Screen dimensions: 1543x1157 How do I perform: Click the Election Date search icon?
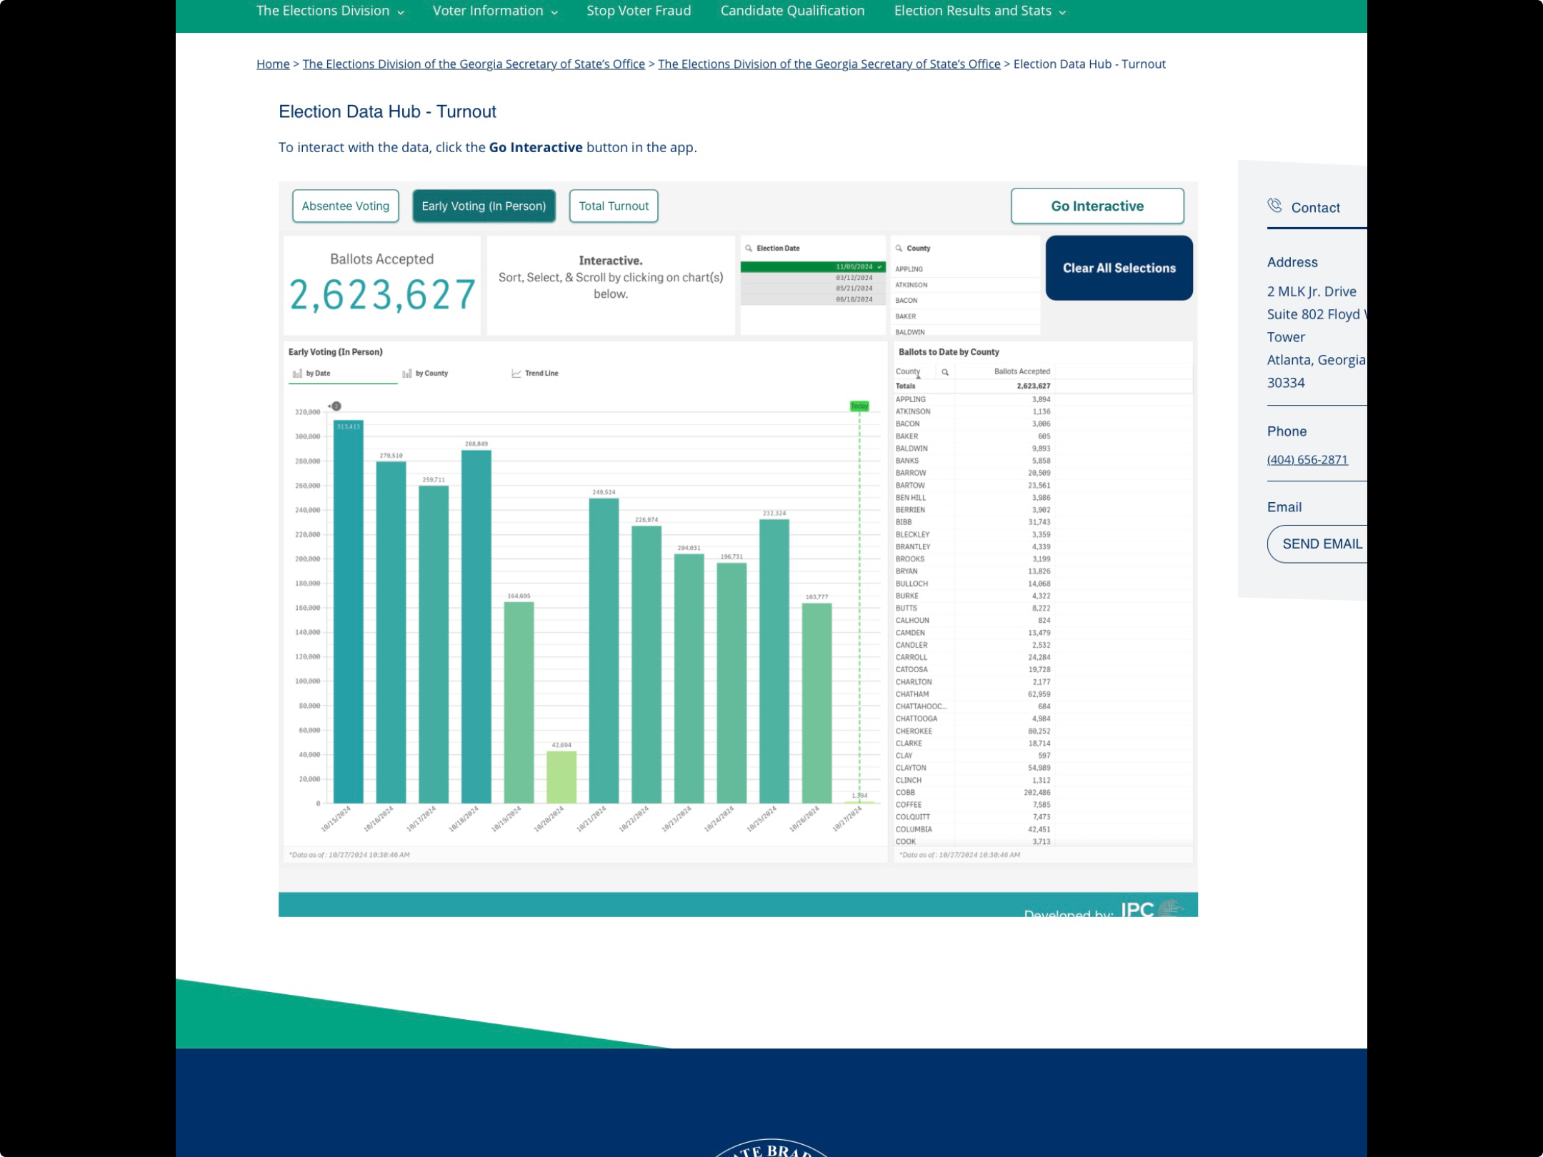pyautogui.click(x=749, y=249)
